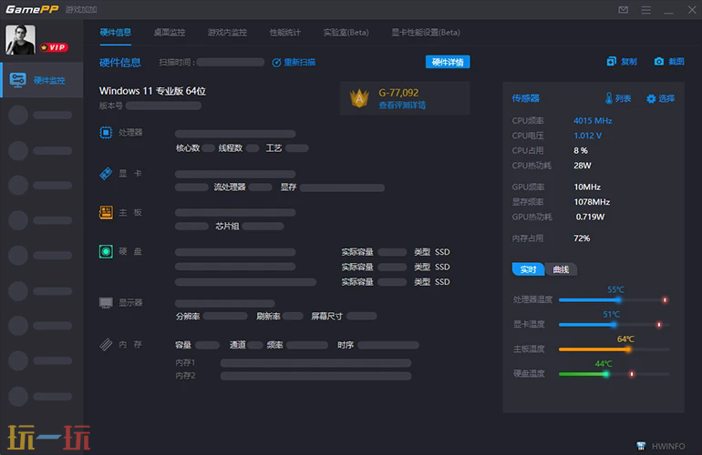Screen dimensions: 702x455
Task: Click the 传感器 panel heading
Action: click(x=526, y=98)
